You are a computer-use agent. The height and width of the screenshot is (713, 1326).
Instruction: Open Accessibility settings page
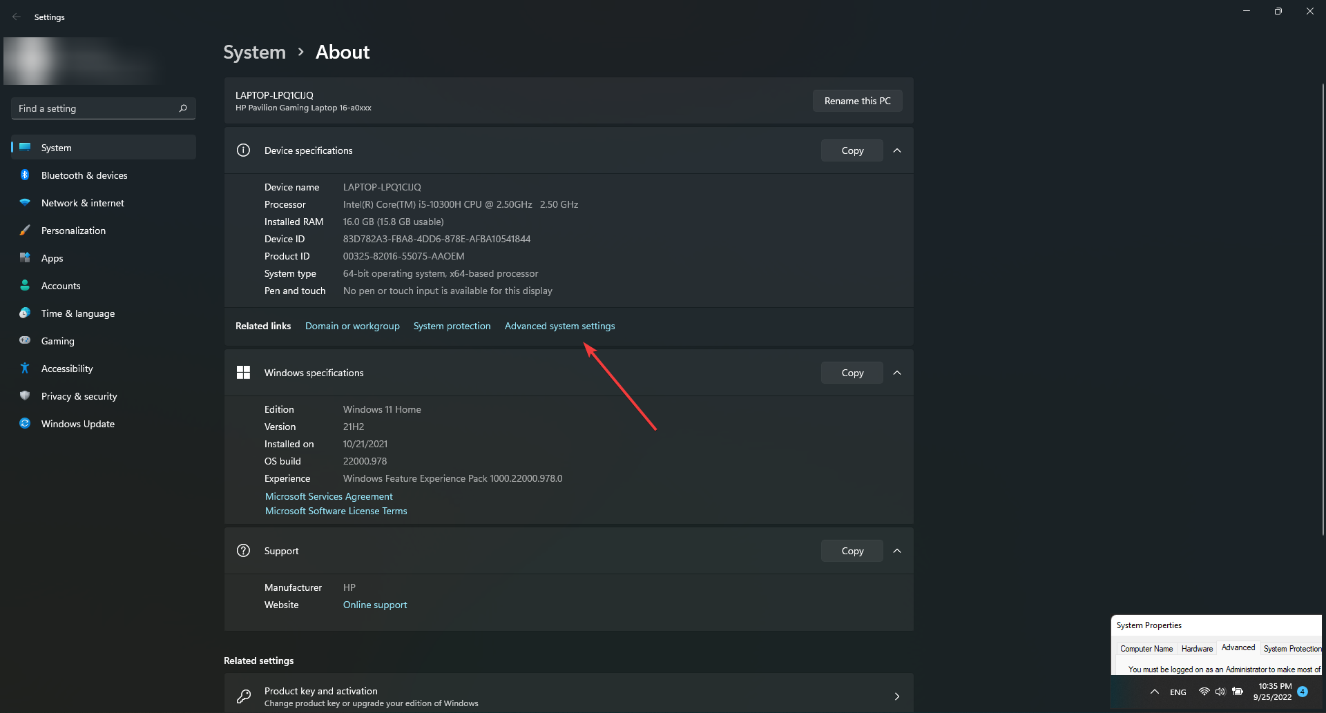104,369
